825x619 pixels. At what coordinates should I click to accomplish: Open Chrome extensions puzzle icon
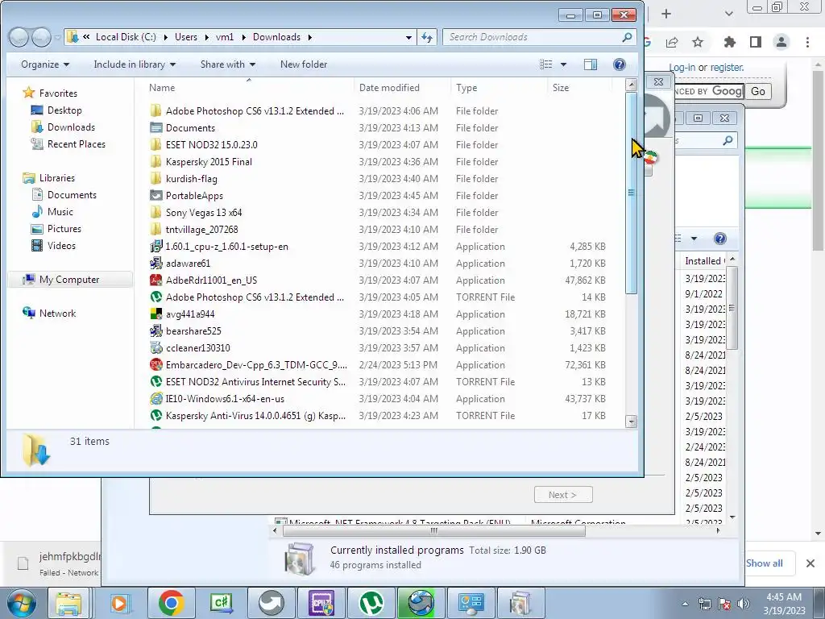(x=729, y=42)
